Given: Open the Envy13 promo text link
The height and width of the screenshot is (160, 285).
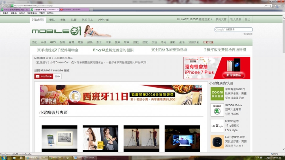Looking at the screenshot, I should (x=114, y=50).
